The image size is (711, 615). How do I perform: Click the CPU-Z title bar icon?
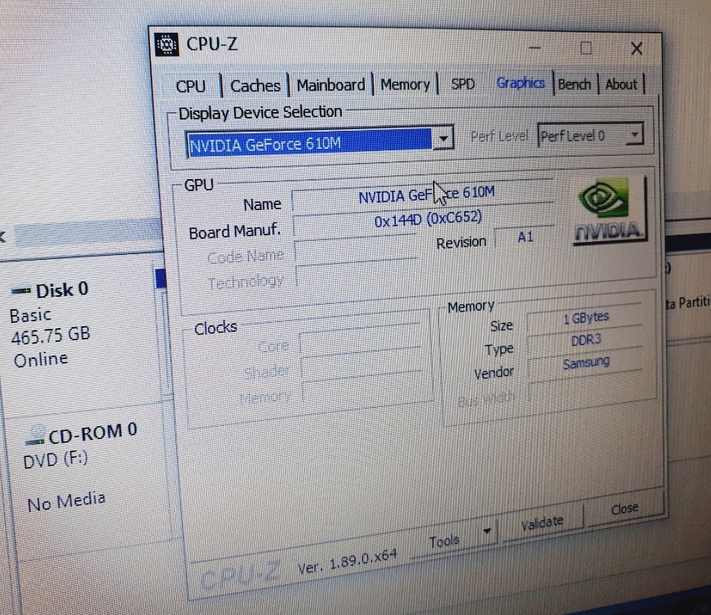(x=167, y=44)
